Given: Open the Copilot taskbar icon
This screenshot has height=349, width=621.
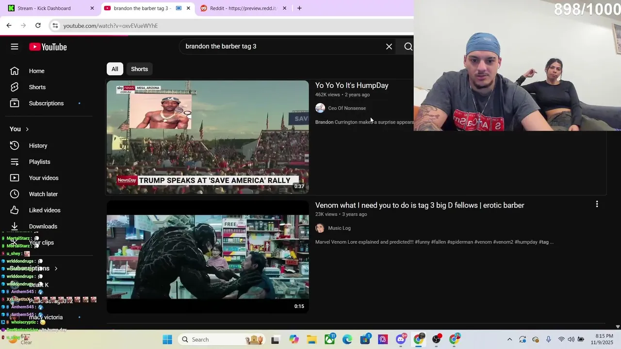Looking at the screenshot, I should [x=294, y=339].
